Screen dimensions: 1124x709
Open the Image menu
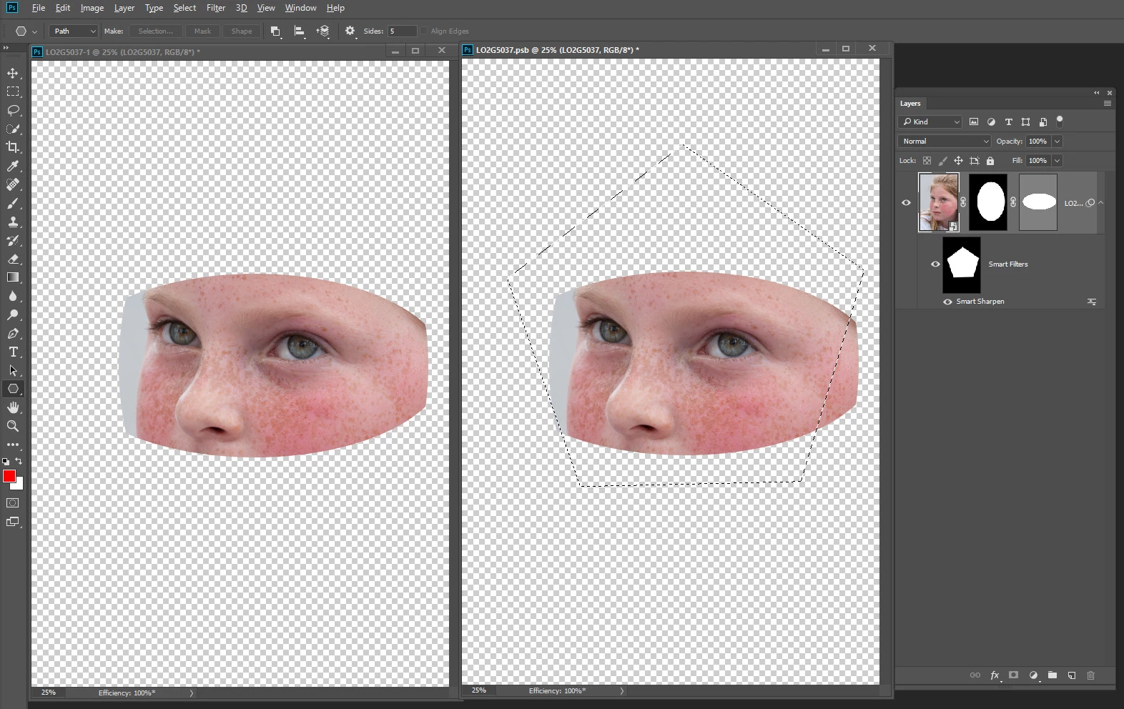coord(92,8)
